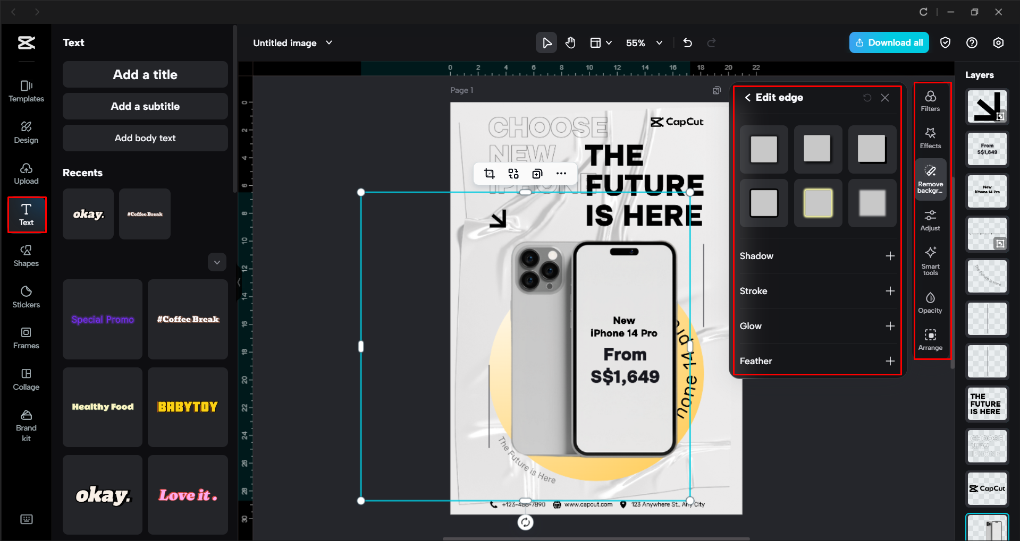This screenshot has width=1020, height=541.
Task: Open the 55% zoom level dropdown
Action: (644, 42)
